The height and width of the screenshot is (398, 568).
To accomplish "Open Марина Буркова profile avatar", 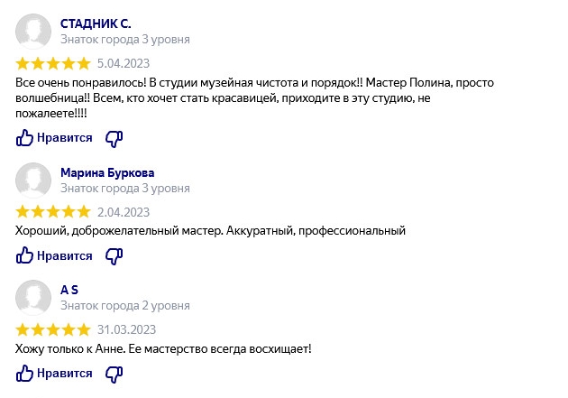I will click(x=33, y=180).
